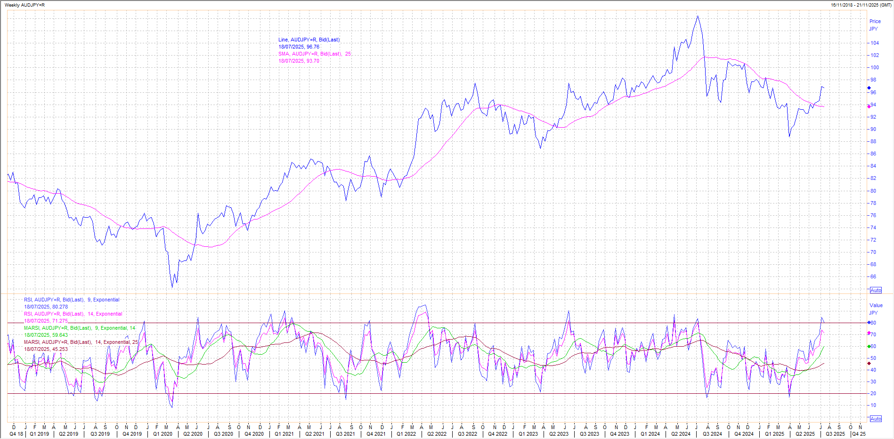This screenshot has width=894, height=439.
Task: Click Q1 2020 on the time axis
Action: coord(163,434)
